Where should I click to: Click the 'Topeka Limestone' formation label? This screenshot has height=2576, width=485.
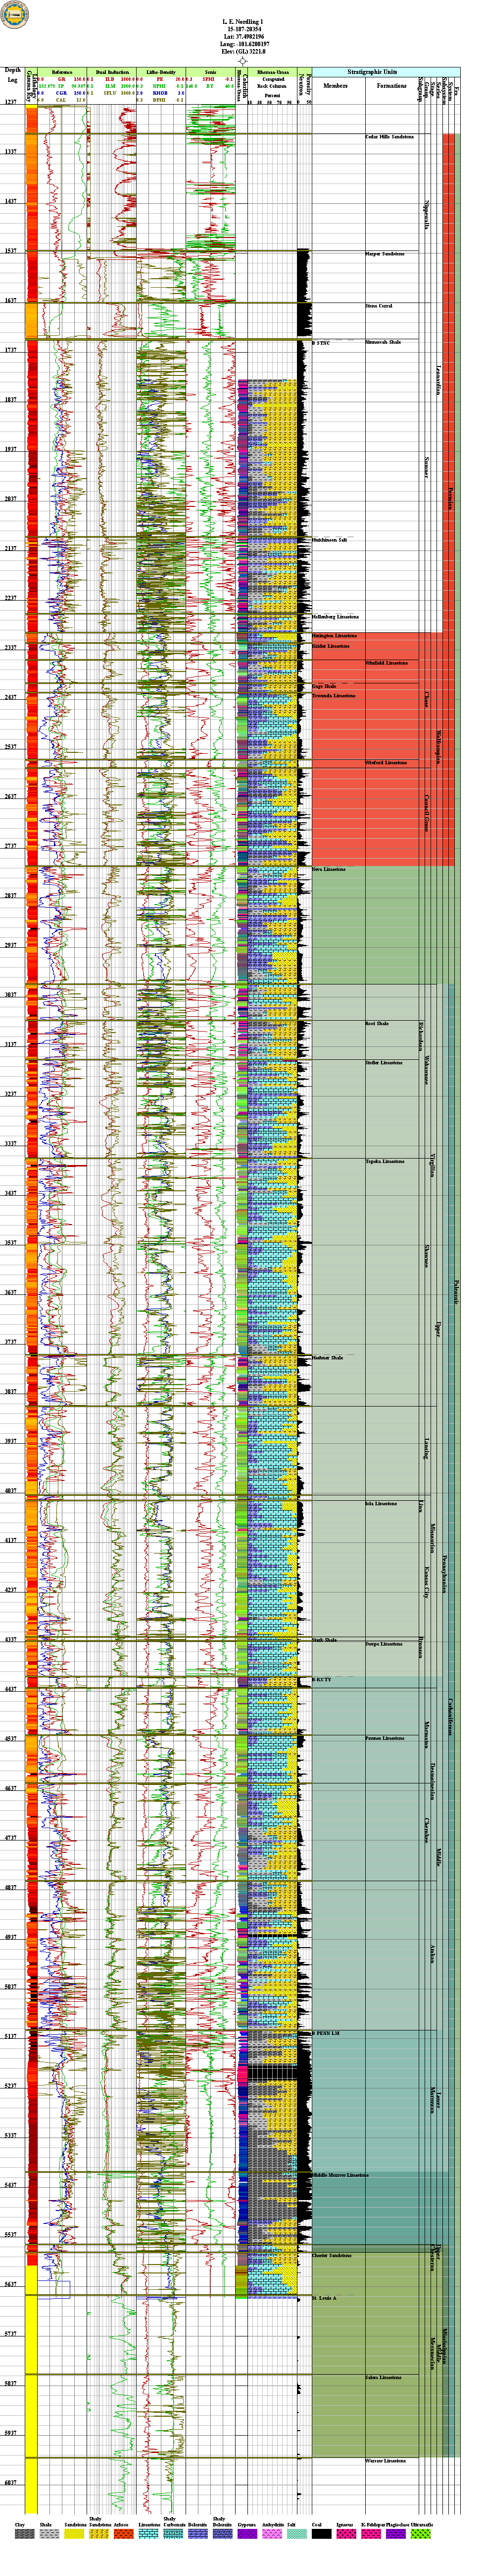click(385, 1161)
